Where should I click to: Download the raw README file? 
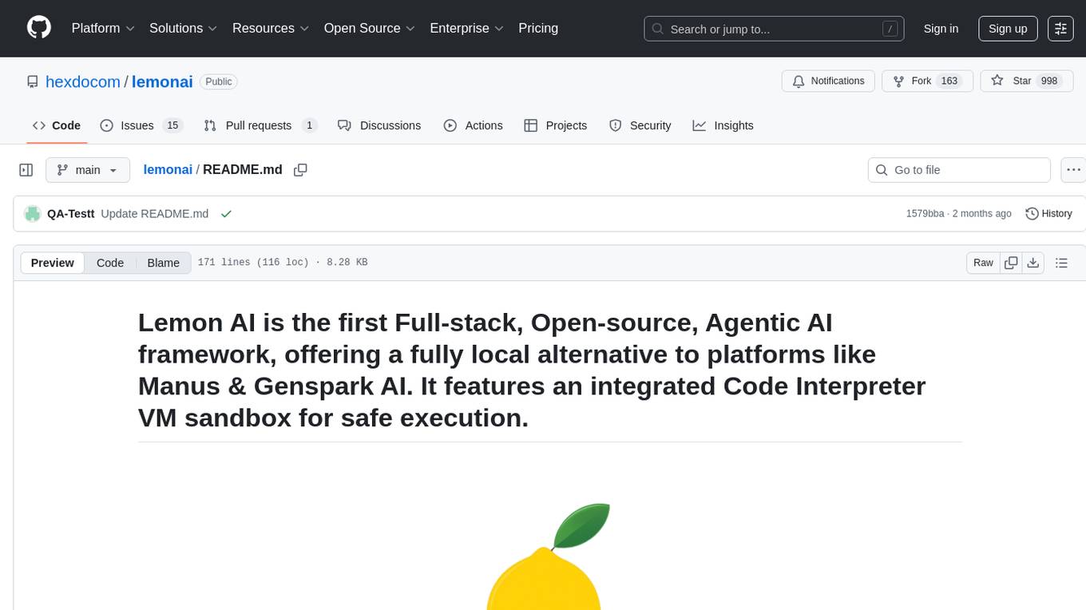(x=1032, y=263)
